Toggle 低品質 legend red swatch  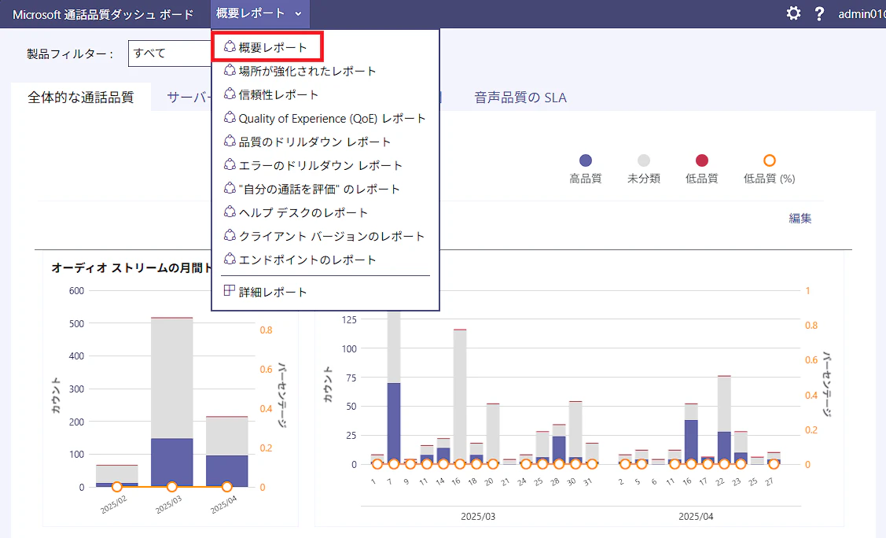coord(702,160)
